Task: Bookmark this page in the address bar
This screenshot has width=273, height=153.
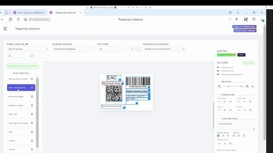Action: coord(236,19)
